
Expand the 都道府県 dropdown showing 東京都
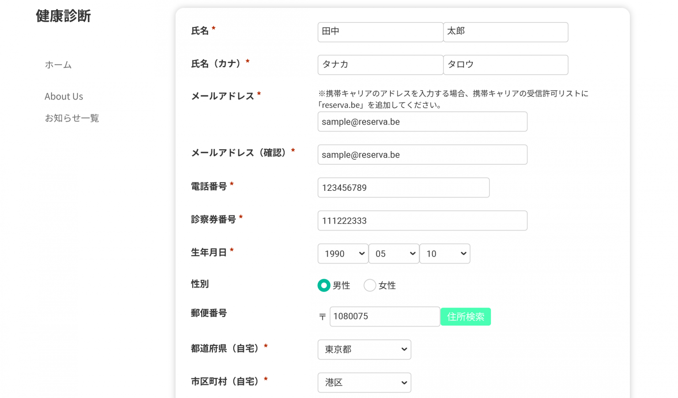coord(364,349)
